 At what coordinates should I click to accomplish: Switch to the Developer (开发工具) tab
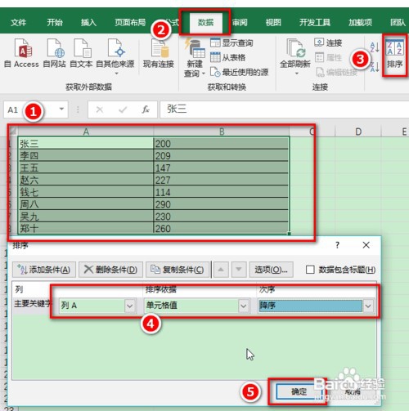tap(315, 22)
